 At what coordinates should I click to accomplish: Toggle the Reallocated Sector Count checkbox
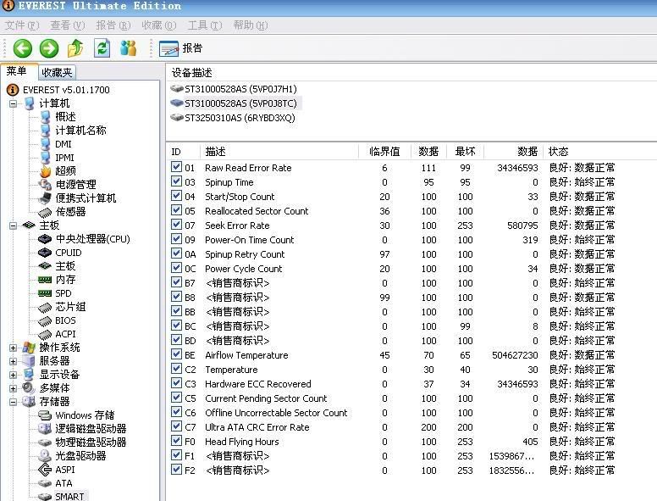point(176,211)
